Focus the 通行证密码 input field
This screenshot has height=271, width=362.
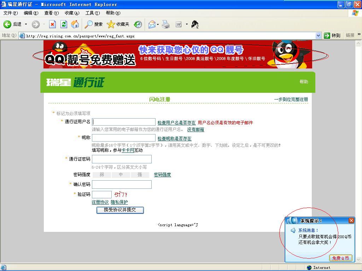(x=122, y=159)
